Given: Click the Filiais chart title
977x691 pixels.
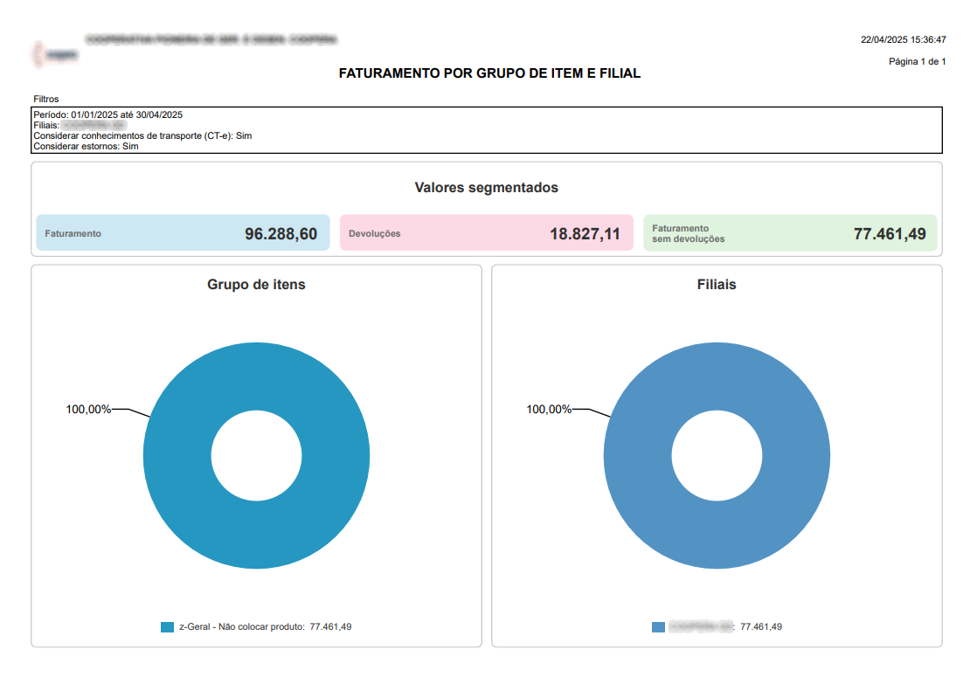Looking at the screenshot, I should click(x=717, y=285).
